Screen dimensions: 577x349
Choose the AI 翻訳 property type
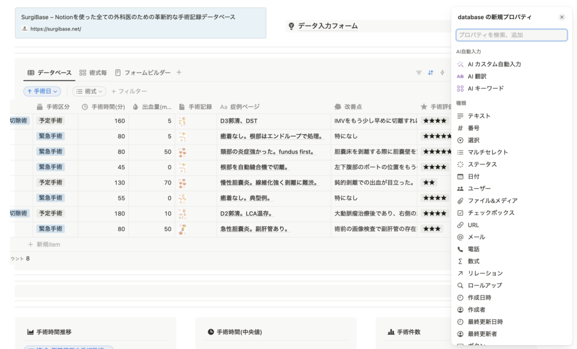click(x=512, y=77)
